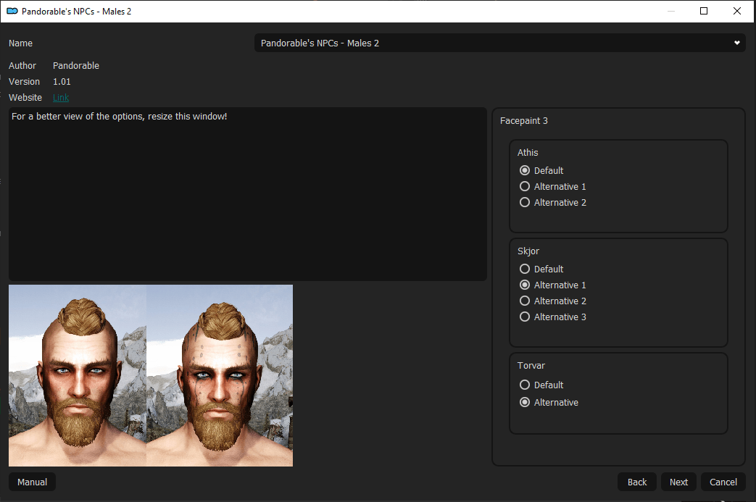Viewport: 756px width, 502px height.
Task: Open the Website Link
Action: pyautogui.click(x=61, y=97)
